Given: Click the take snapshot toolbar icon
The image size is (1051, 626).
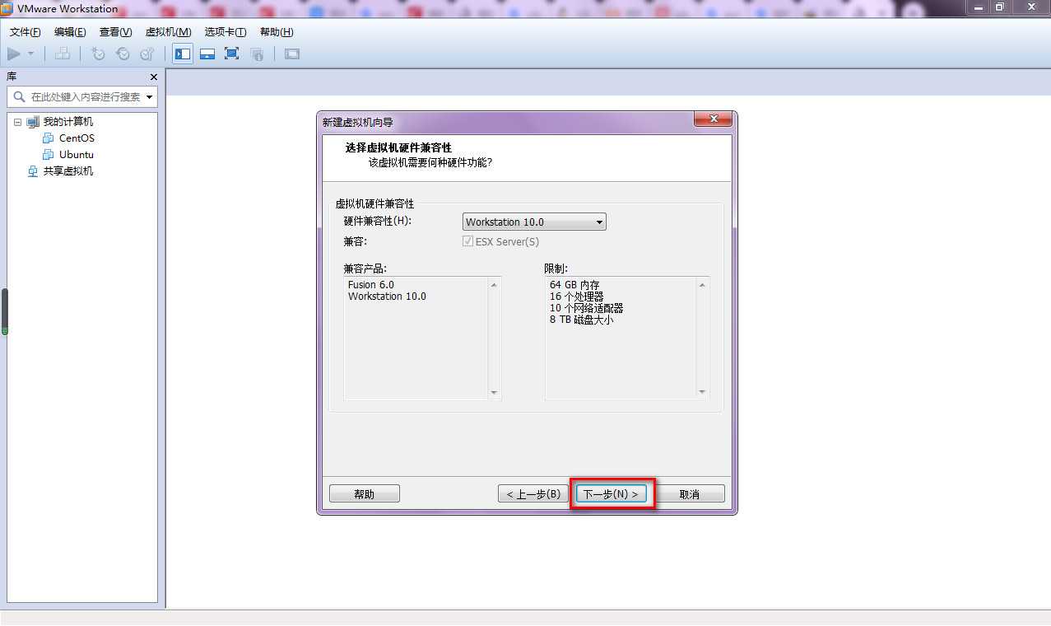Looking at the screenshot, I should tap(98, 54).
